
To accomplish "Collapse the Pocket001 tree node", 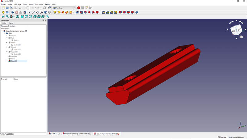I will coord(7,52).
